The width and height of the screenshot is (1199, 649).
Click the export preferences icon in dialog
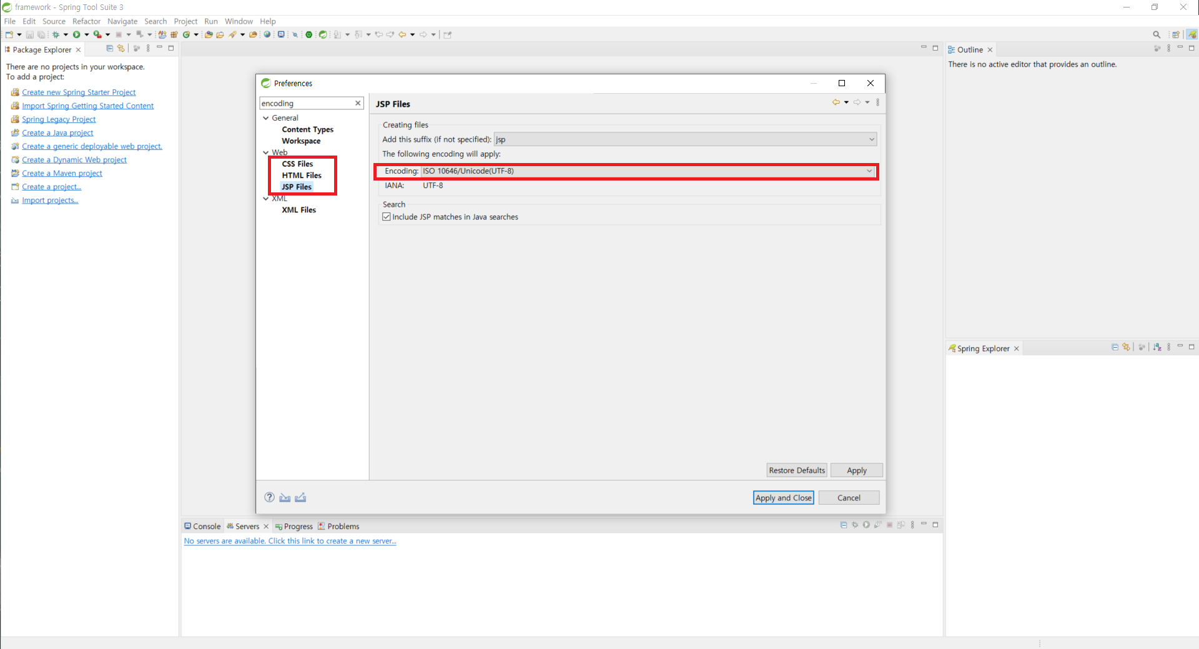tap(300, 497)
